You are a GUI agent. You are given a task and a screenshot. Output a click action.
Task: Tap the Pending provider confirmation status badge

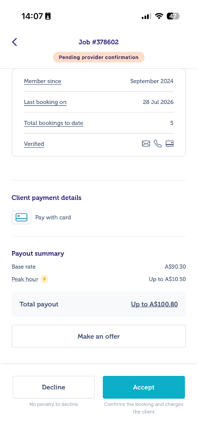click(x=99, y=57)
